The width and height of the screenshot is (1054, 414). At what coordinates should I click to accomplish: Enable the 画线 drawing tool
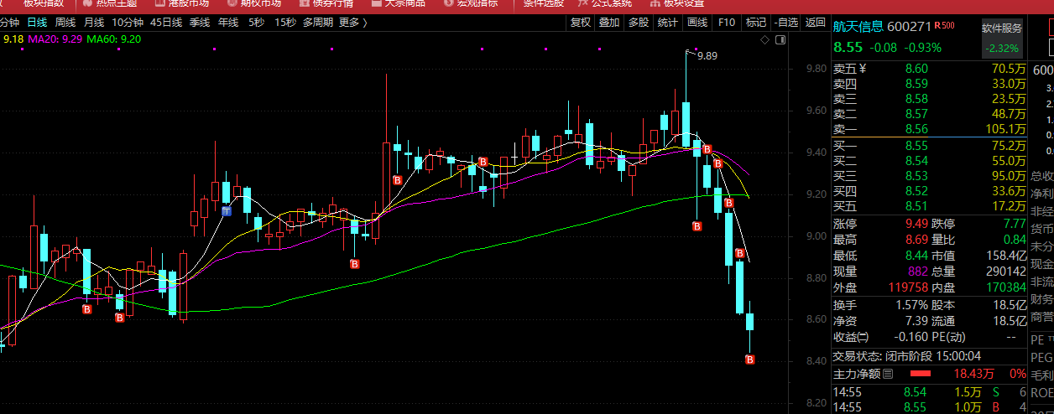697,23
